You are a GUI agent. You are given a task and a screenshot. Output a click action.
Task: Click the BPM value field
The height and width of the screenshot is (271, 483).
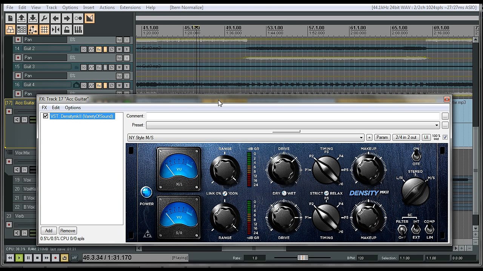point(367,258)
